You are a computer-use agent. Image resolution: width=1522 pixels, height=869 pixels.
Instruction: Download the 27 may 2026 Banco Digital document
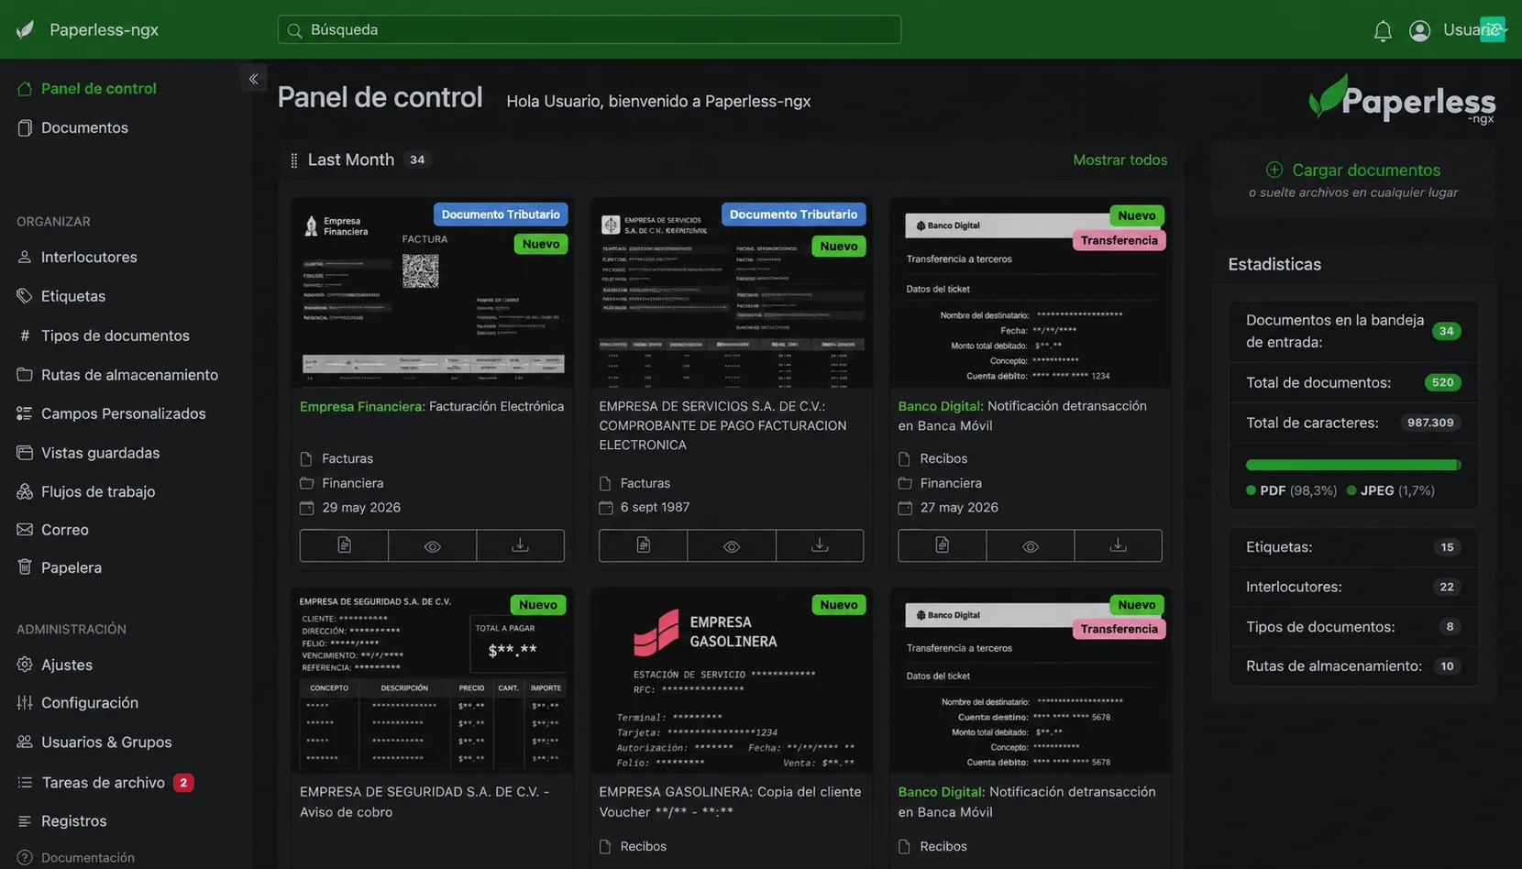click(x=1119, y=545)
